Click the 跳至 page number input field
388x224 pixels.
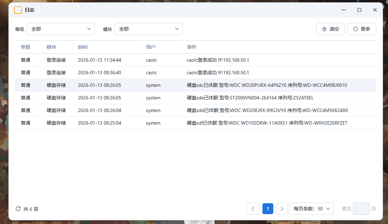(x=362, y=209)
